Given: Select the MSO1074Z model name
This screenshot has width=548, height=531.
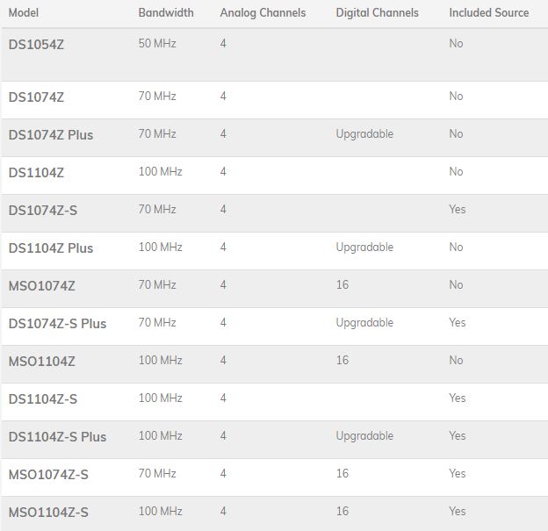Looking at the screenshot, I should pos(42,286).
